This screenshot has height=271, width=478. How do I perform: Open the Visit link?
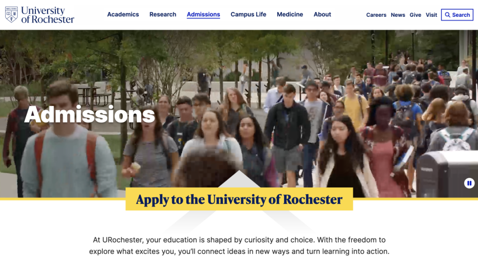pos(431,15)
